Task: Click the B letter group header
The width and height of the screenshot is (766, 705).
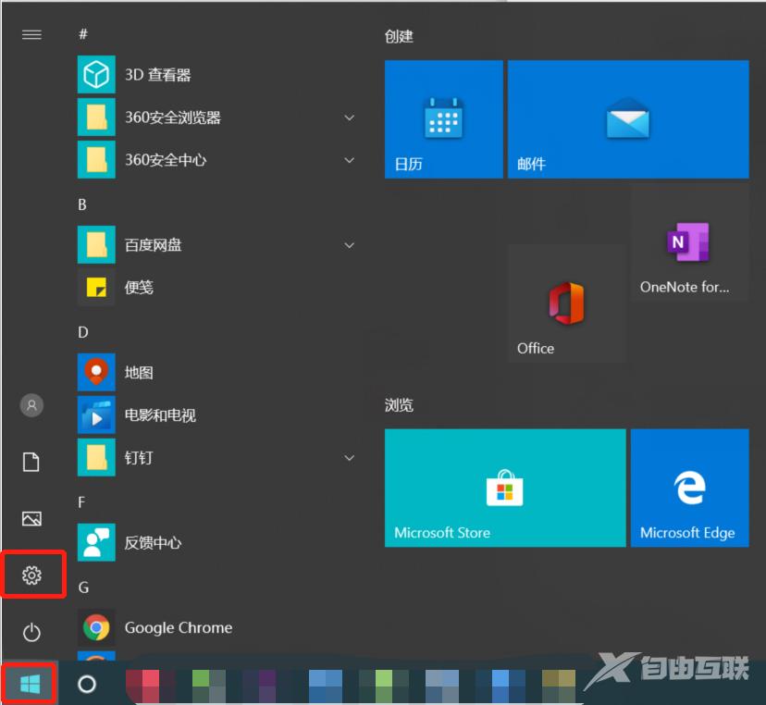Action: click(x=82, y=204)
